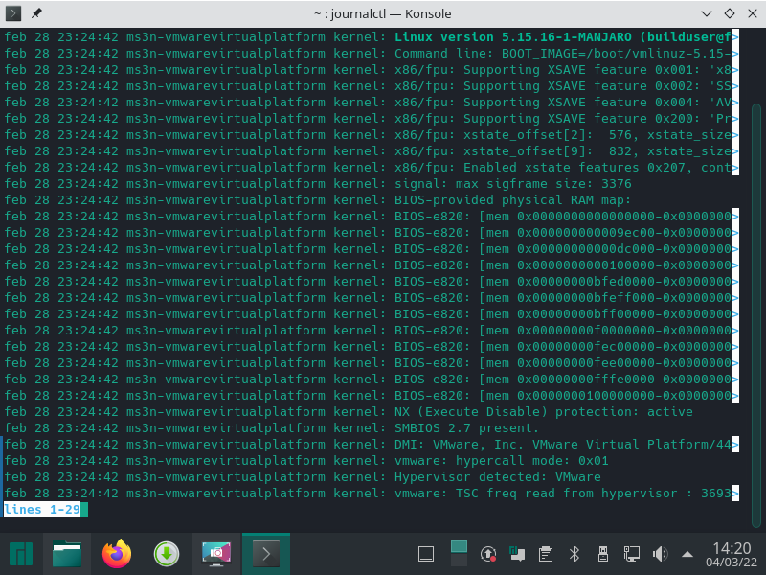The width and height of the screenshot is (766, 575).
Task: Click the 'Command line: BOOT_IMAGE' log line
Action: (x=372, y=54)
